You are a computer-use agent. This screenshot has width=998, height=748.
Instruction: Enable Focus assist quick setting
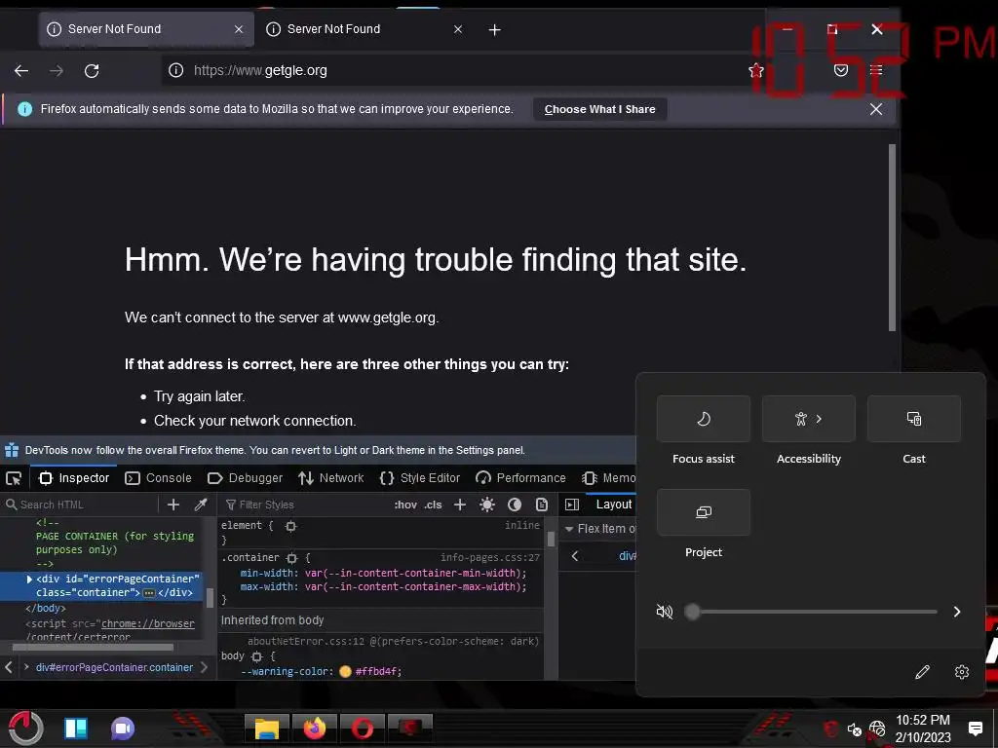tap(704, 419)
